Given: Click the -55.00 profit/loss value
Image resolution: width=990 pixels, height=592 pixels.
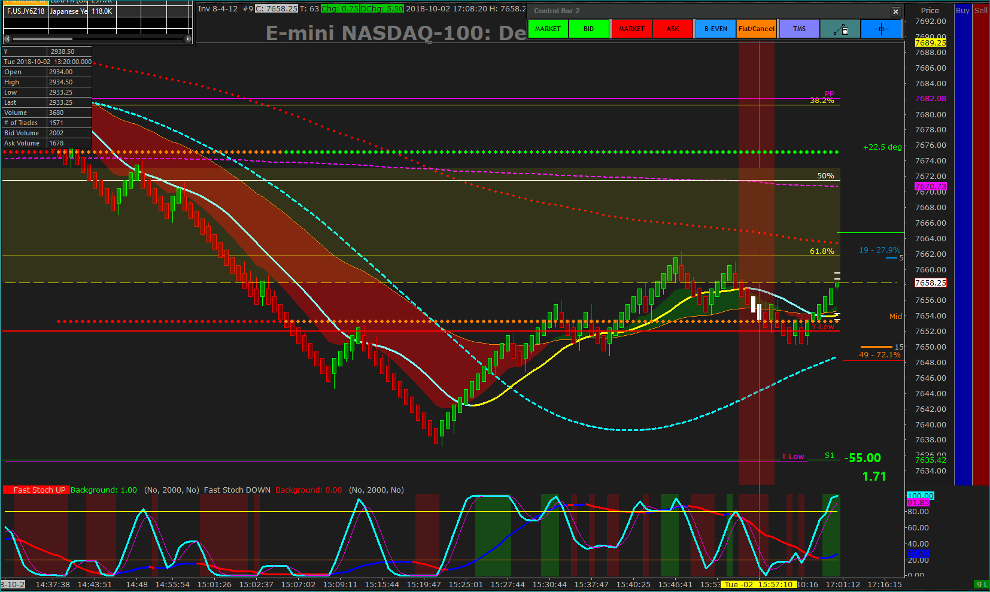Looking at the screenshot, I should 863,458.
